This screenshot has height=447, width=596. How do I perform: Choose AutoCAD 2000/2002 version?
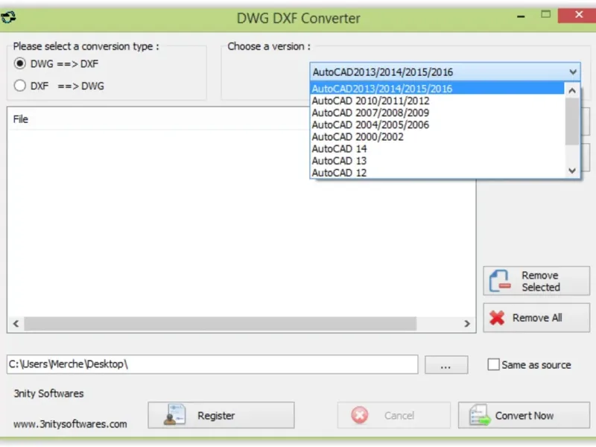point(437,137)
